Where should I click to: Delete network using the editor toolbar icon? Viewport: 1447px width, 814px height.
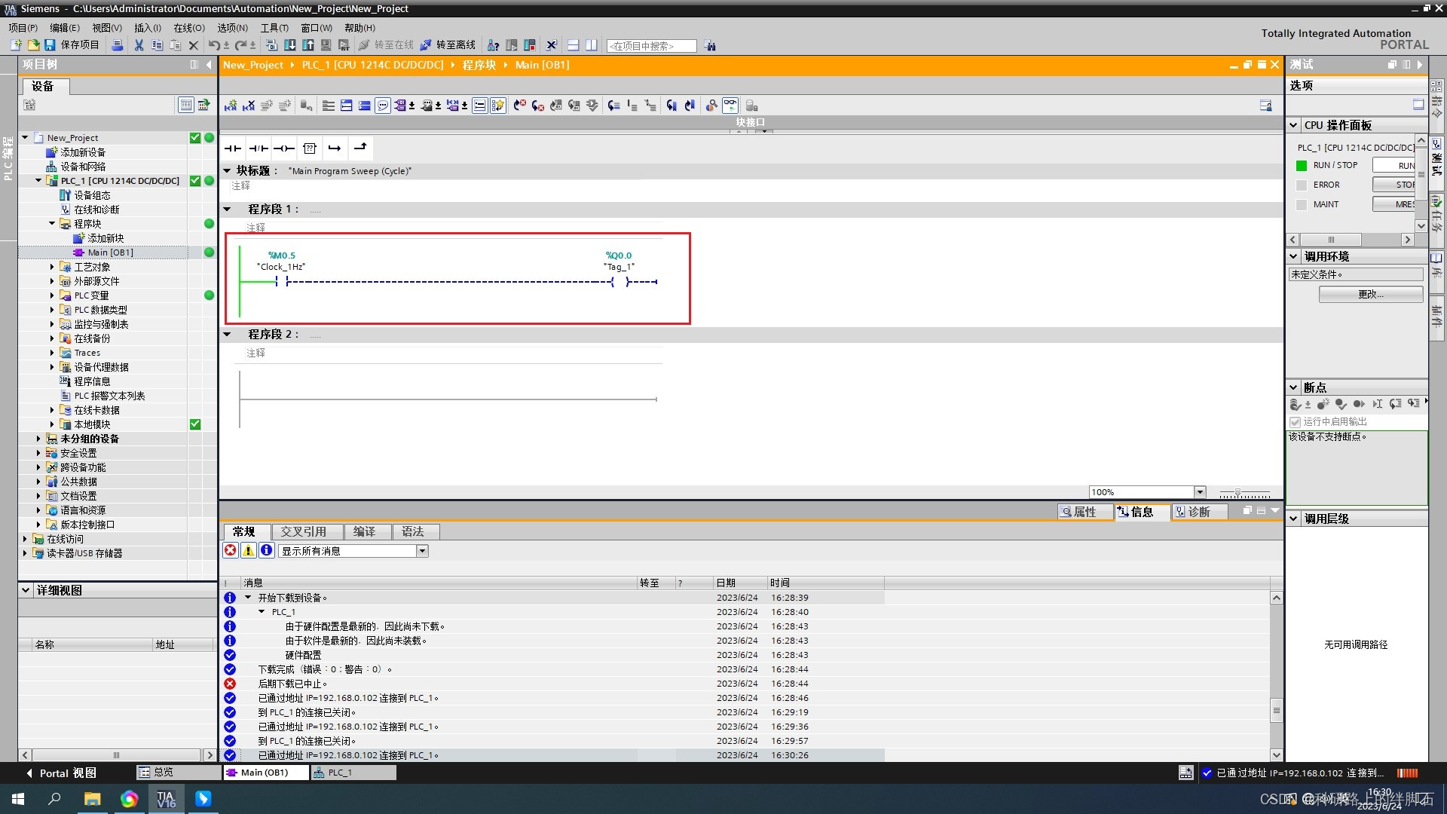click(249, 106)
